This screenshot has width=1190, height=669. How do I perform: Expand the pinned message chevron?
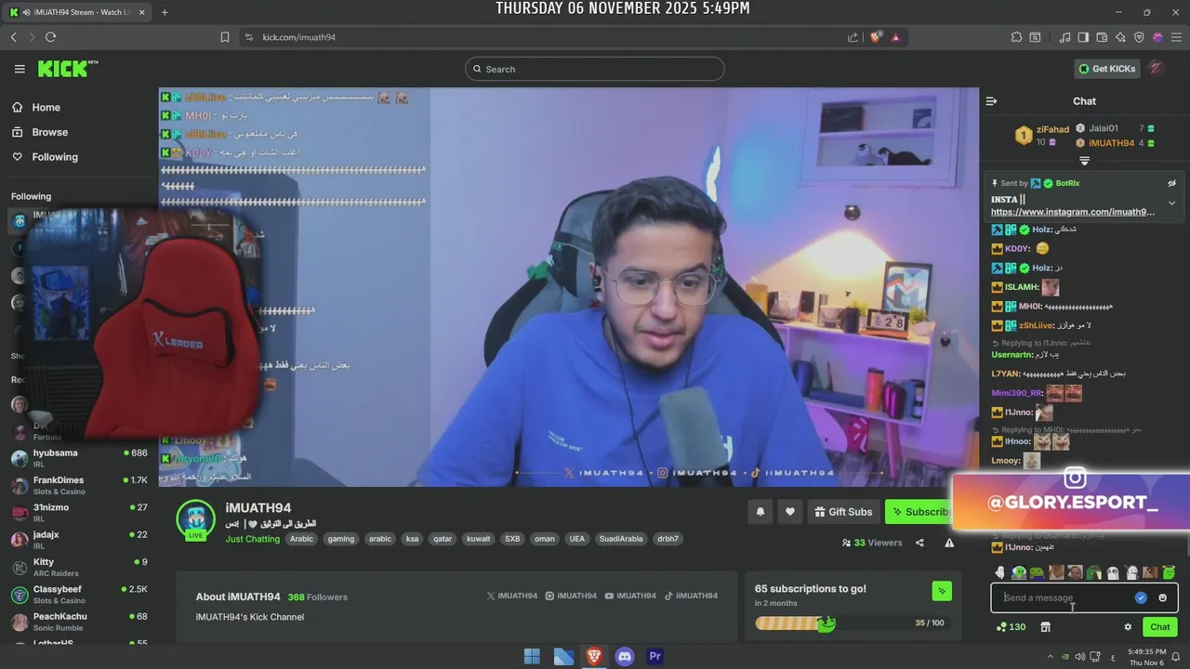coord(1172,203)
